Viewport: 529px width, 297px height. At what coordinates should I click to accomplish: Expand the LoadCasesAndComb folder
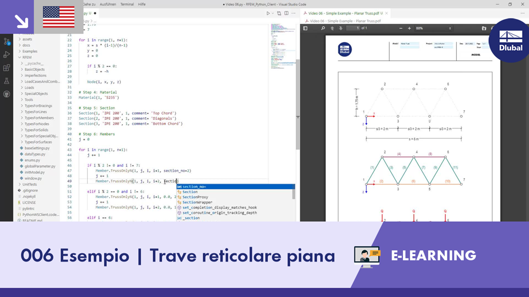[x=42, y=81]
